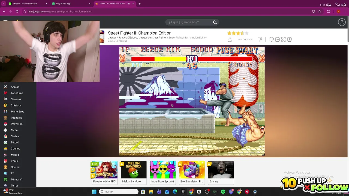Open Chrome profile avatar button

point(338,11)
